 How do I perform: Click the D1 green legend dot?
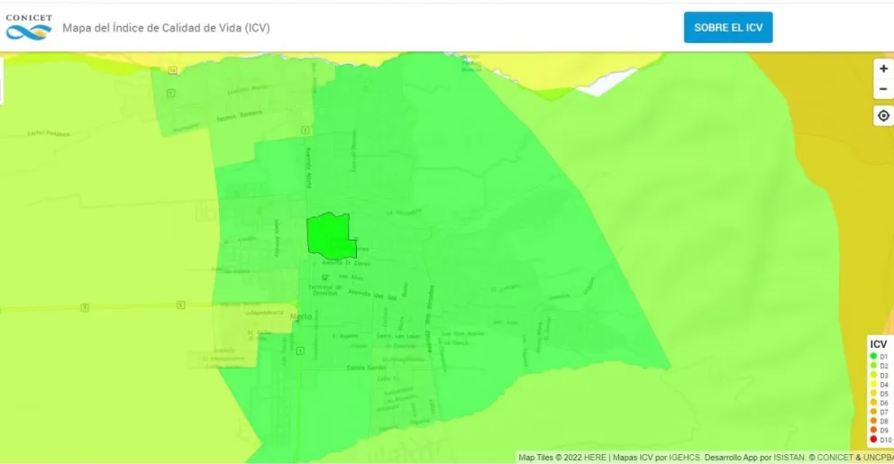[x=873, y=357]
